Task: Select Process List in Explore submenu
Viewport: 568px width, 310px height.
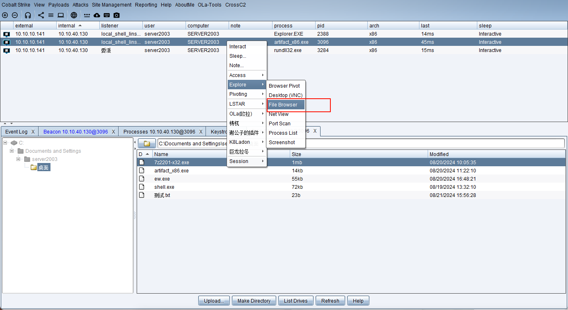Action: (286, 133)
